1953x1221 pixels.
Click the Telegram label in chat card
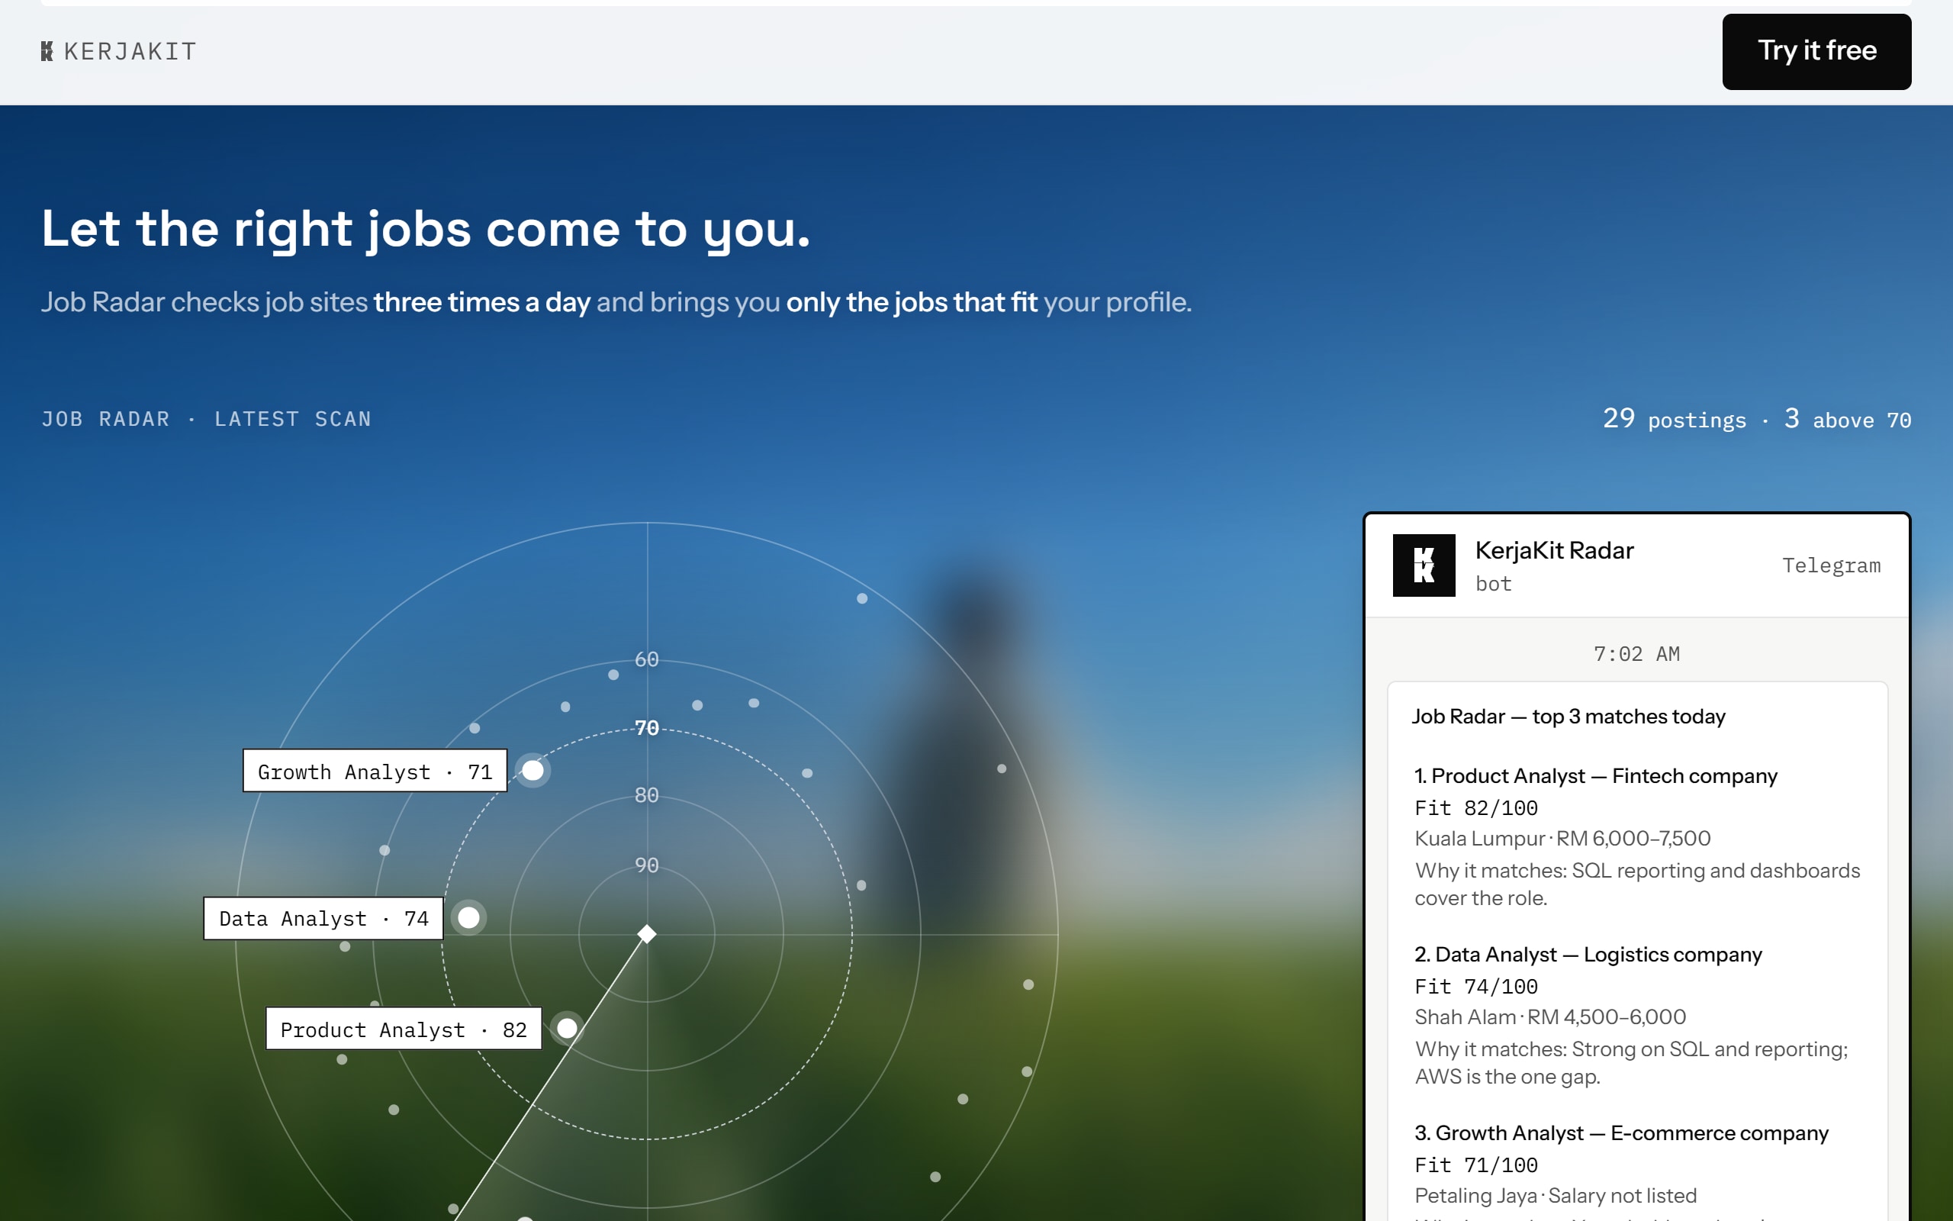point(1831,565)
